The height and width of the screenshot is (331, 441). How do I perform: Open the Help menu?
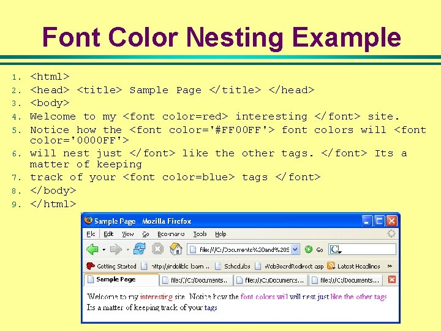[221, 234]
